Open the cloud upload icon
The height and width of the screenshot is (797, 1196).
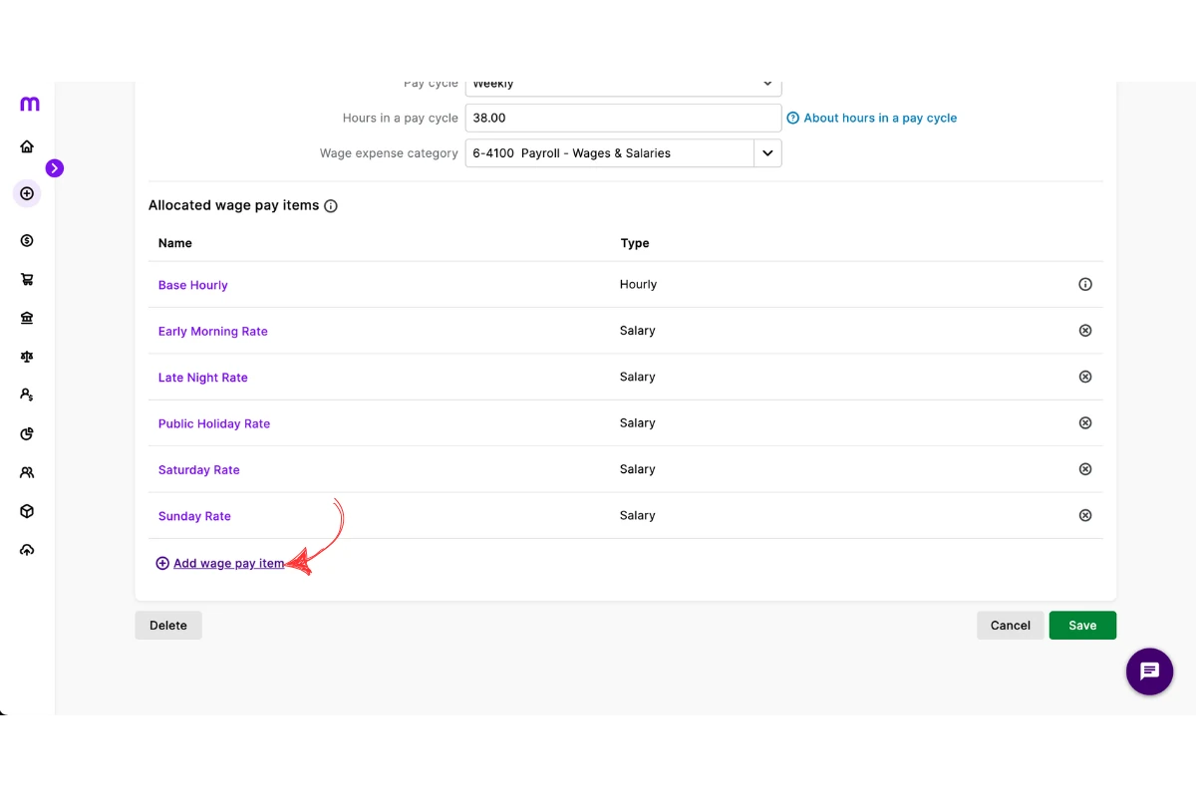(27, 550)
